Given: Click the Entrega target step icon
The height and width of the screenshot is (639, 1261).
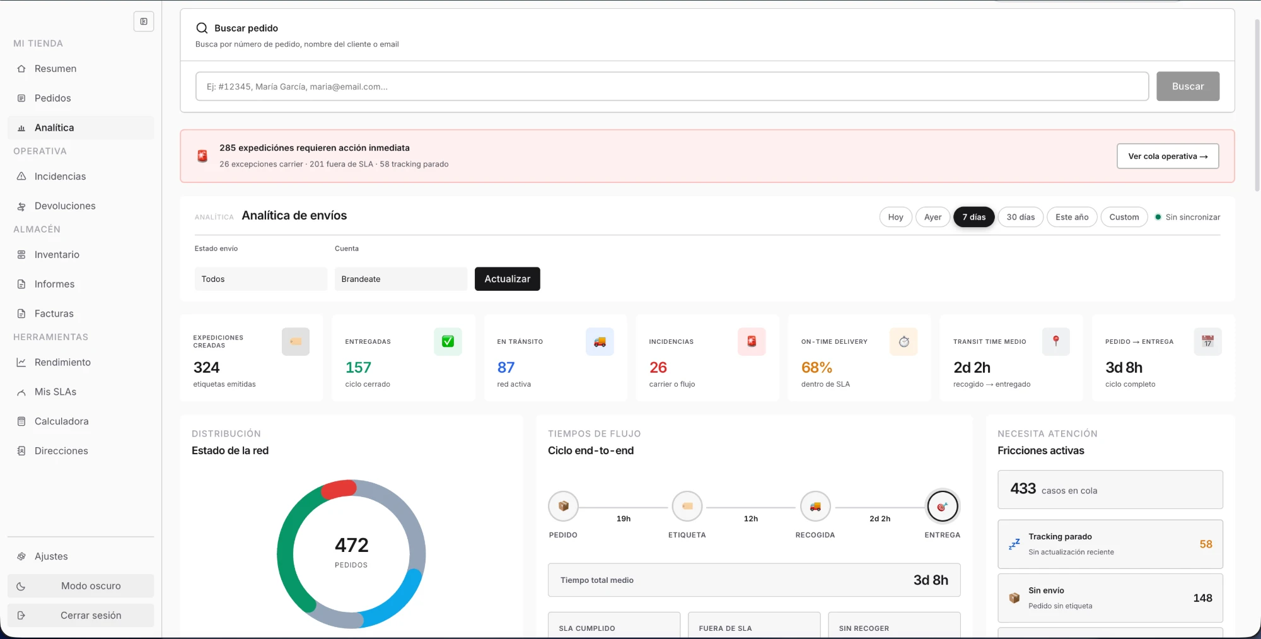Looking at the screenshot, I should coord(943,507).
